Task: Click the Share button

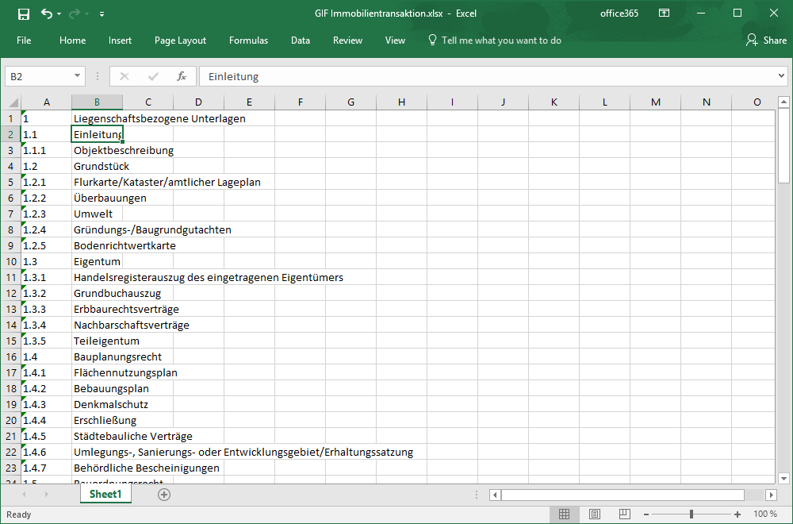Action: [x=766, y=40]
